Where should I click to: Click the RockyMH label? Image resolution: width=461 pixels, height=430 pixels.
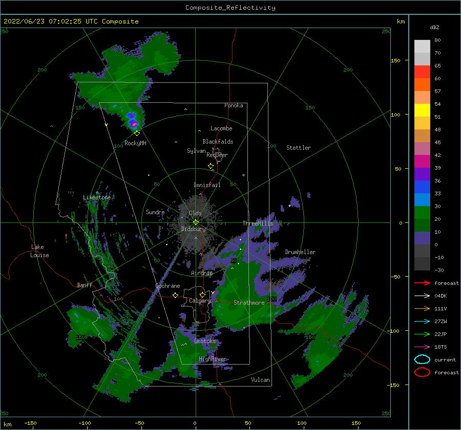135,143
